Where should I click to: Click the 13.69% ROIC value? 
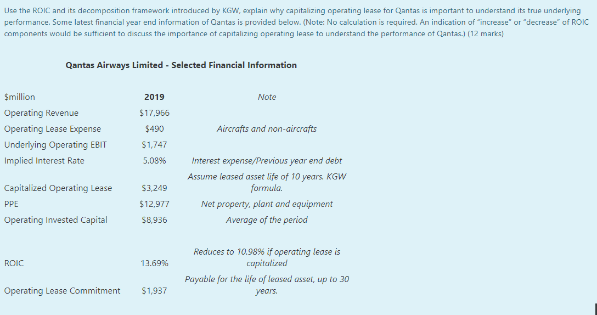tap(155, 263)
